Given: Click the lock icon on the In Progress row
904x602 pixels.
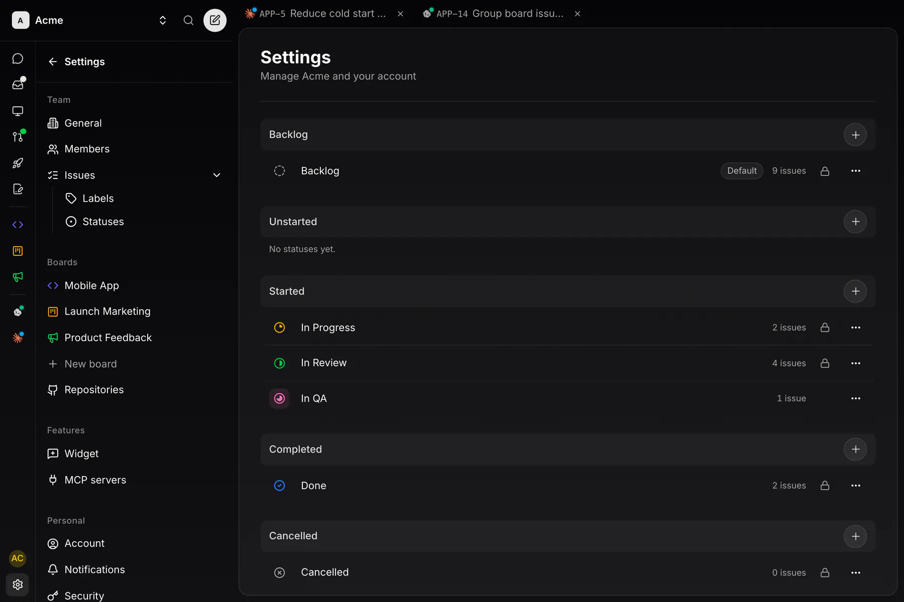Looking at the screenshot, I should point(825,328).
